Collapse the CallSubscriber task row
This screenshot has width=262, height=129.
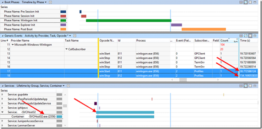(66, 49)
